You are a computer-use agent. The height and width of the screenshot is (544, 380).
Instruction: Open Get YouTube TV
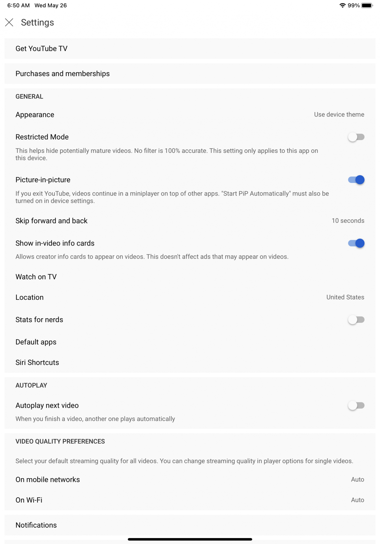tap(190, 48)
